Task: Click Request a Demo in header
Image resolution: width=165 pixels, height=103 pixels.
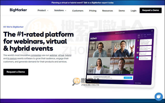Action: coord(150,10)
